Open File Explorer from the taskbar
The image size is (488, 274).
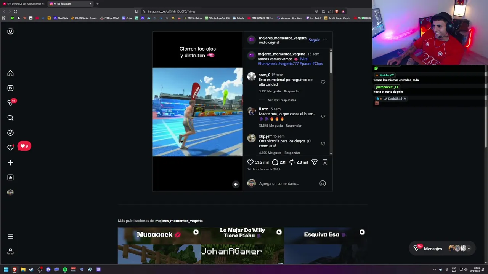pyautogui.click(x=23, y=269)
